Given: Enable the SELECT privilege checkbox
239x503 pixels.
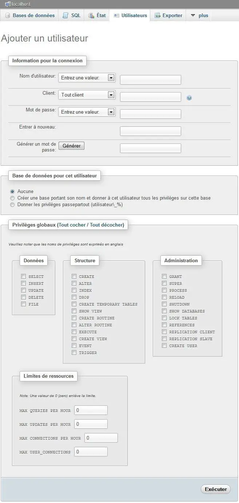Looking at the screenshot, I should [x=23, y=276].
